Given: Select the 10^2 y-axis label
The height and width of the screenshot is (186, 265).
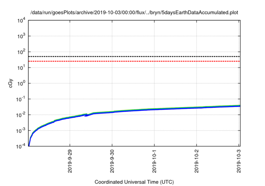Looking at the screenshot, I should (x=21, y=52).
